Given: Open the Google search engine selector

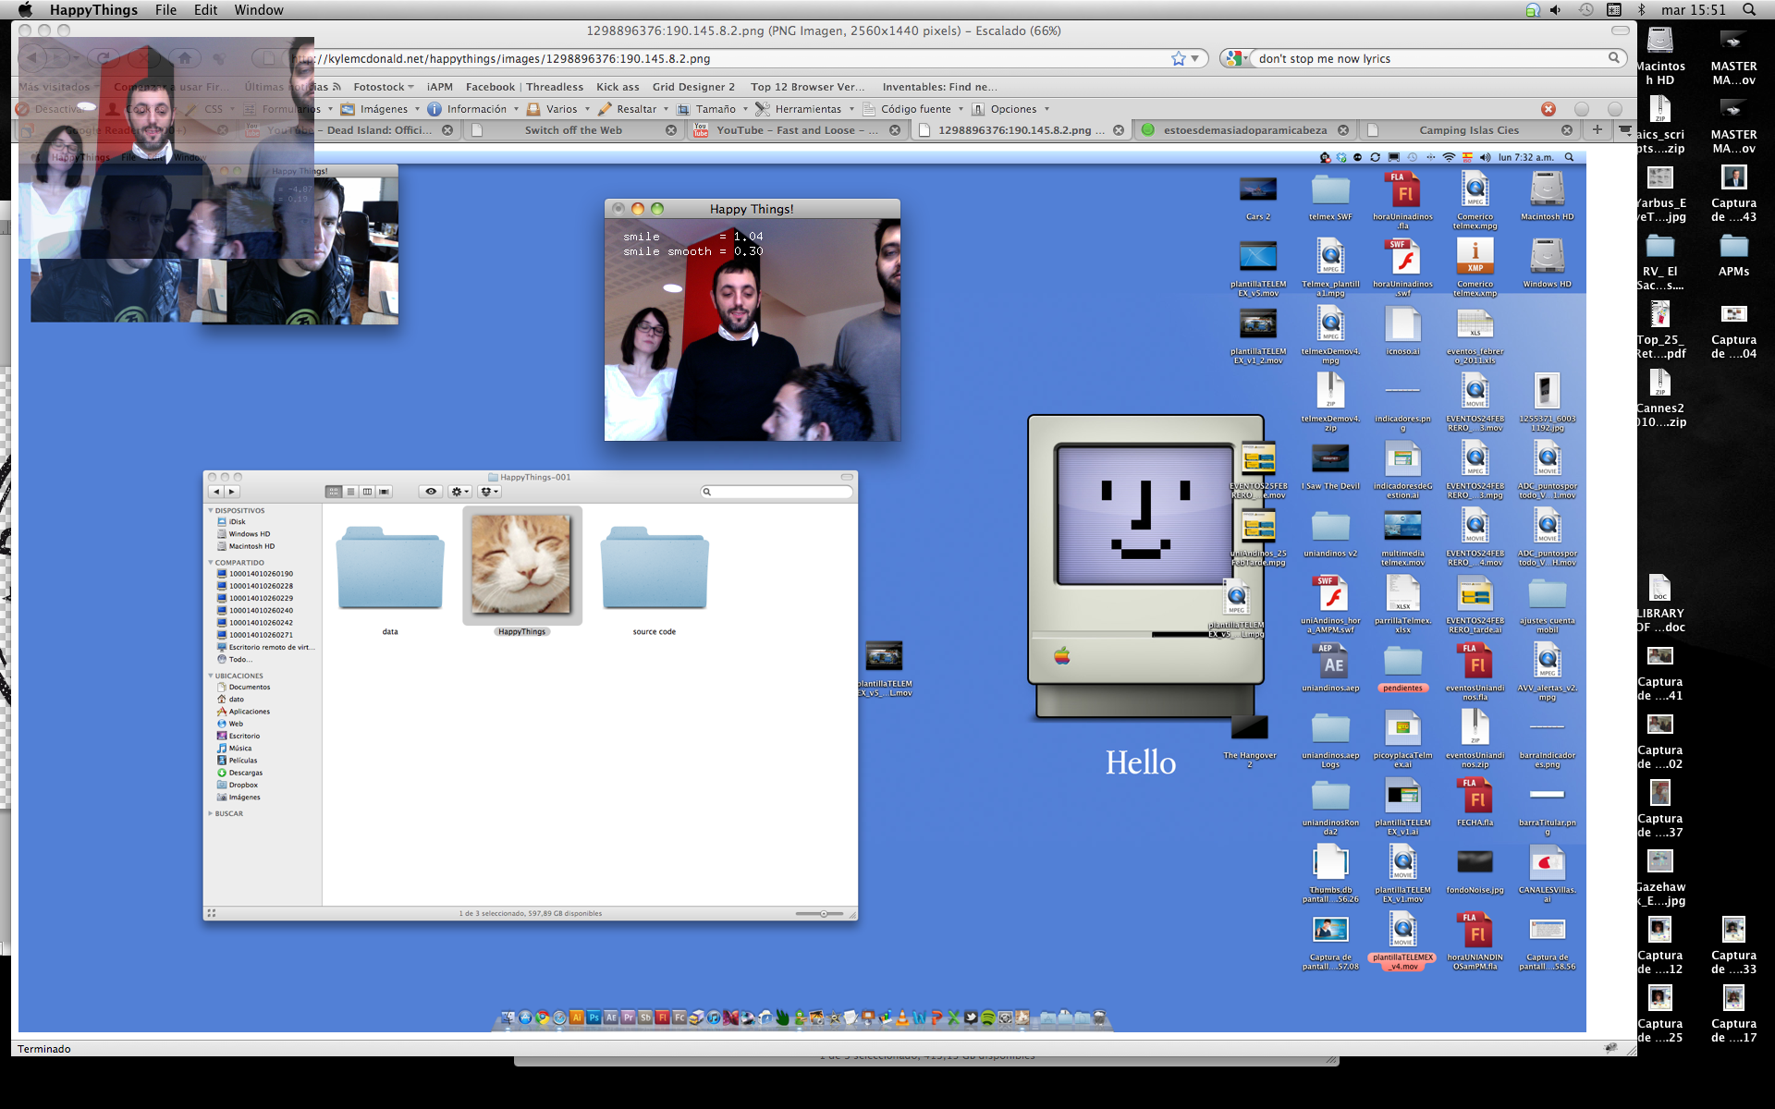Looking at the screenshot, I should [1235, 58].
